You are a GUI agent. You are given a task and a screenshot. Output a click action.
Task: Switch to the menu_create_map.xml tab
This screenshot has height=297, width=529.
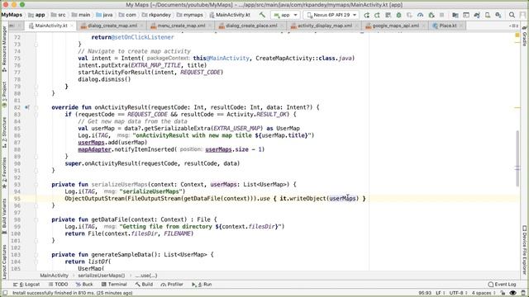click(x=181, y=26)
